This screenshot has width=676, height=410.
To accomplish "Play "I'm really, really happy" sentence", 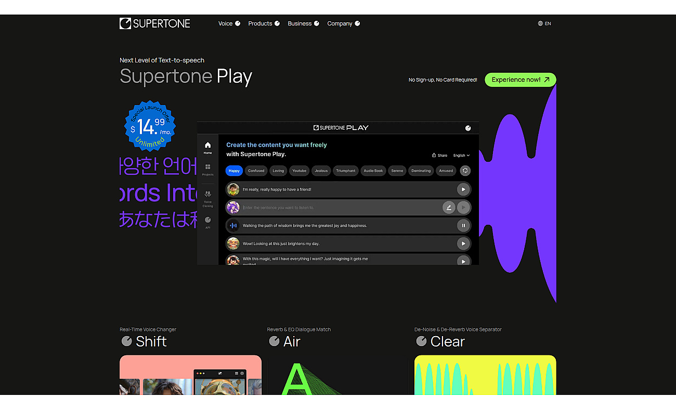I will coord(463,189).
